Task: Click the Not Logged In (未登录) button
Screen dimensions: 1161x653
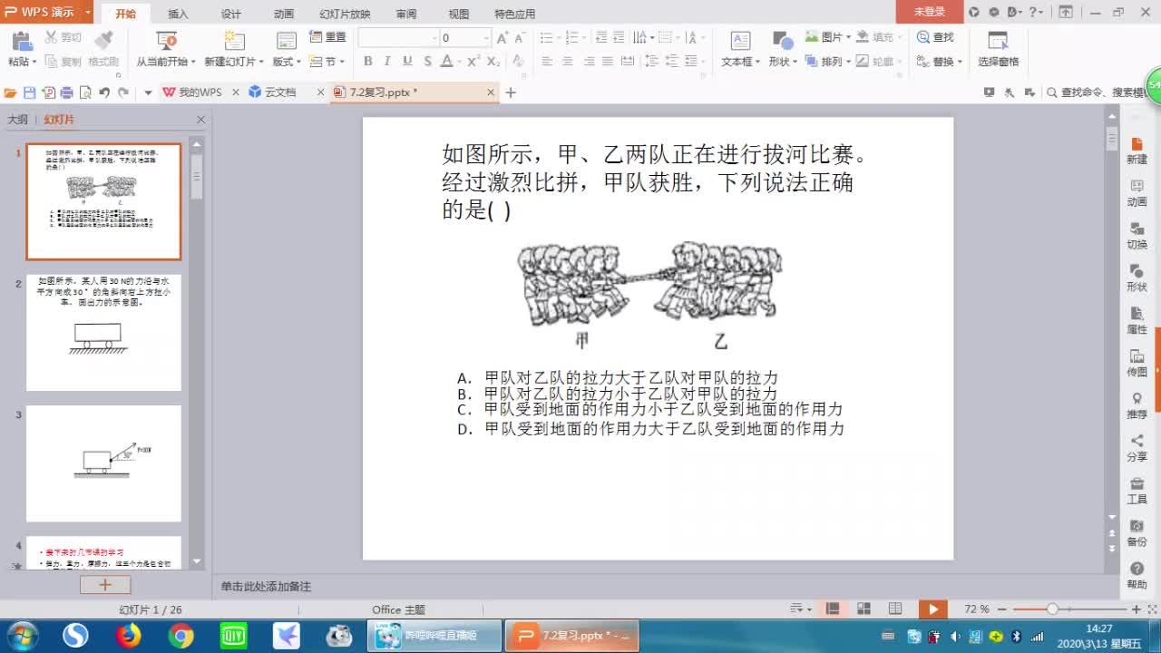Action: pos(930,12)
